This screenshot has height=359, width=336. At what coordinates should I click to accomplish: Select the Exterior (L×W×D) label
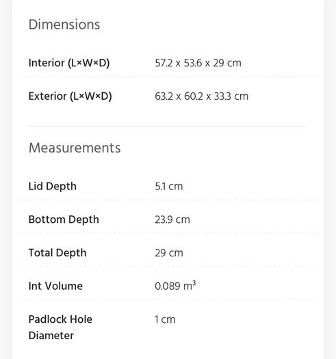click(70, 96)
